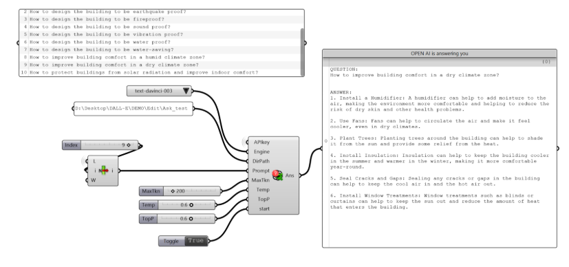
Task: Click the TopP input on OpenAI component
Action: 263,199
